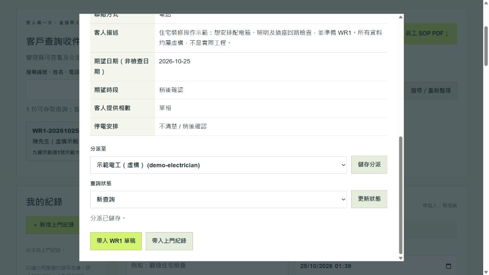The width and height of the screenshot is (489, 275).
Task: Click the 稍後確認 expected time slot value
Action: 171,90
